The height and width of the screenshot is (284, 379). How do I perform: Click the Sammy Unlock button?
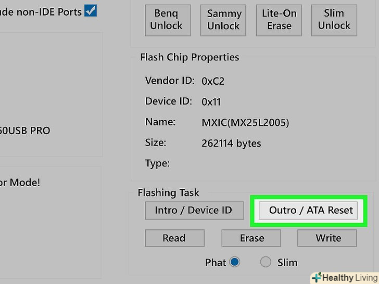point(224,20)
